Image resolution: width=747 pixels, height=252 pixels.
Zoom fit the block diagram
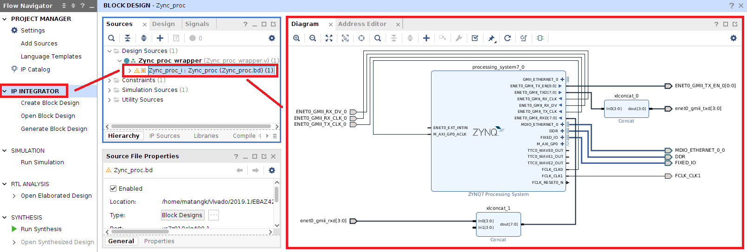[329, 38]
